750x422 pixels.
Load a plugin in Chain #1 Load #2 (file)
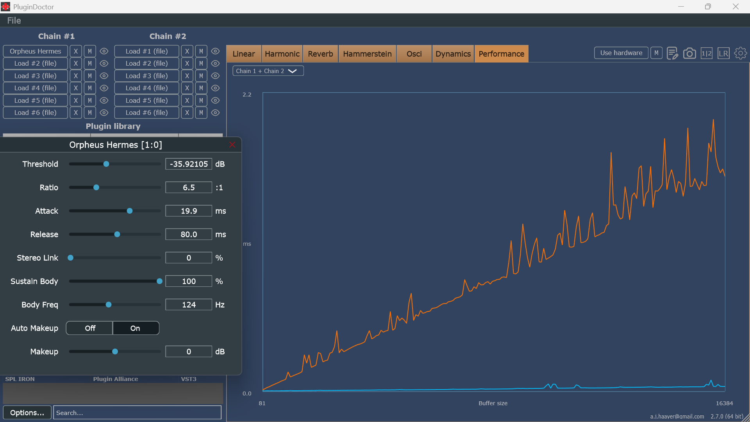point(36,63)
